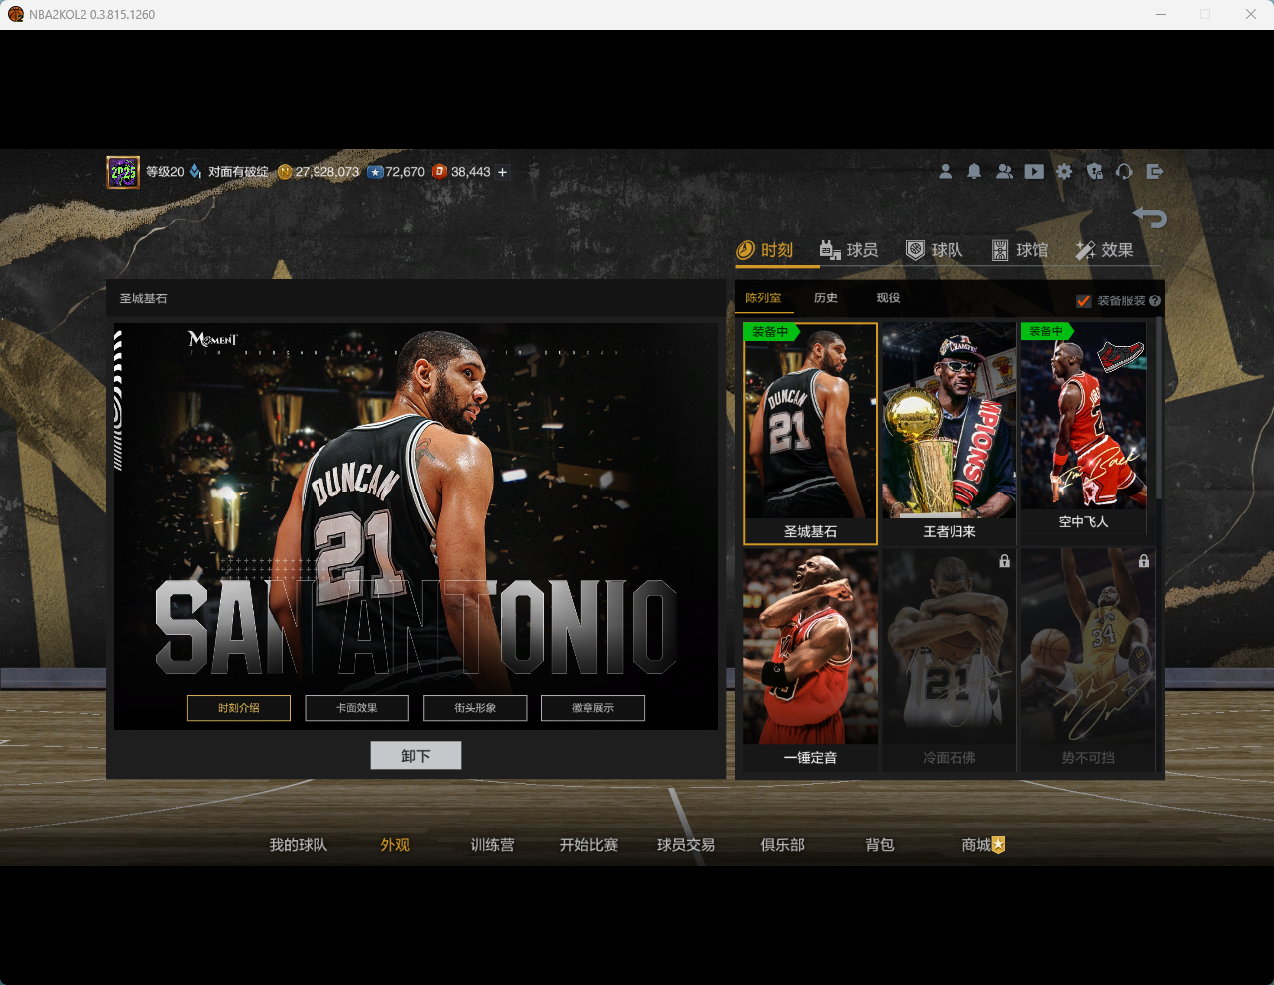Image resolution: width=1274 pixels, height=985 pixels.
Task: Click the logout exit icon
Action: tap(1154, 172)
